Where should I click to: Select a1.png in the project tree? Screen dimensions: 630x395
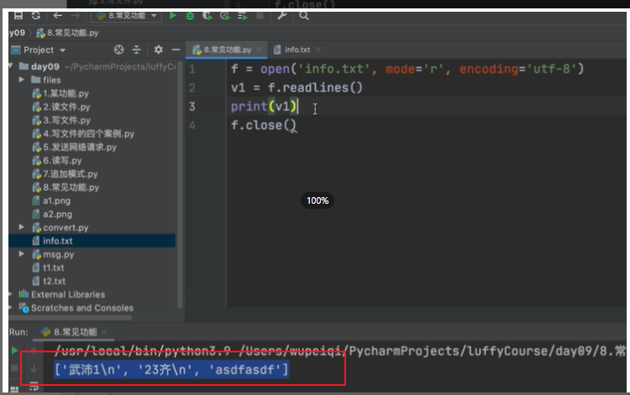[x=56, y=201]
